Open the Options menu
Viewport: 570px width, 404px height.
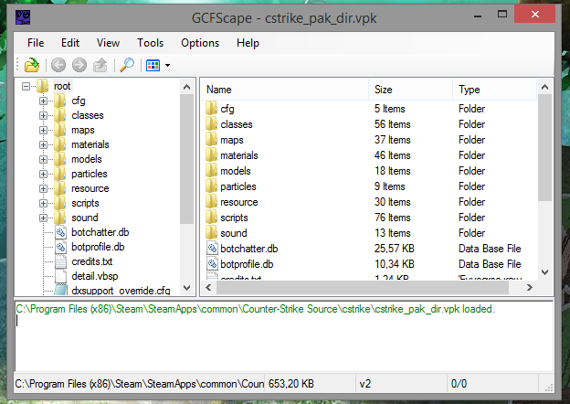200,43
